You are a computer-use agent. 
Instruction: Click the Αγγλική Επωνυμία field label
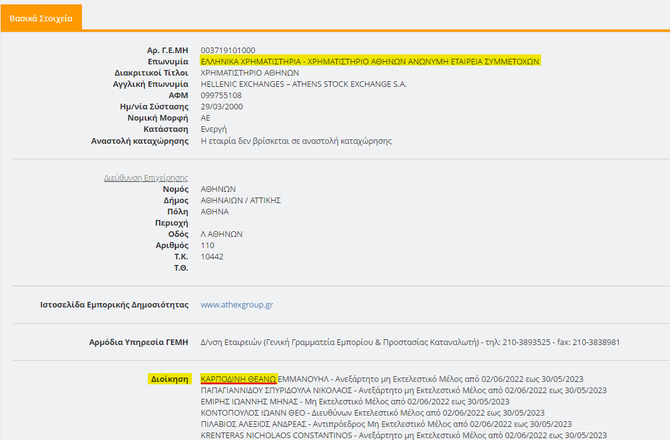[x=150, y=84]
